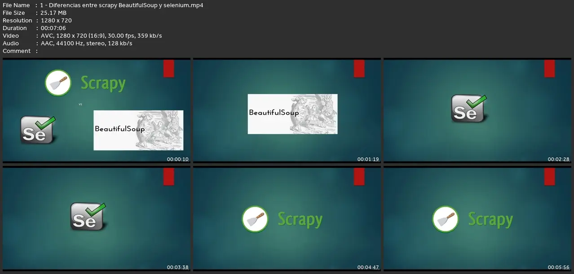
Task: Click the Scrapy spatula logo in the 00:04:47 frame
Action: tap(255, 219)
